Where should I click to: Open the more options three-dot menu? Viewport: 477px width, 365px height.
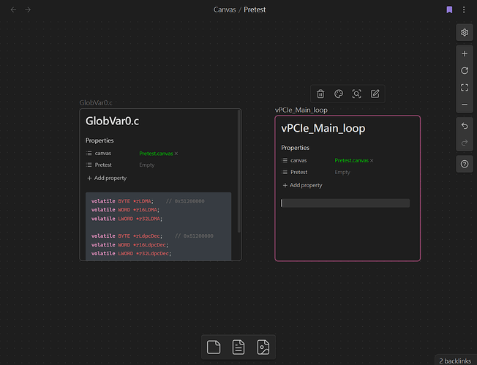(465, 10)
